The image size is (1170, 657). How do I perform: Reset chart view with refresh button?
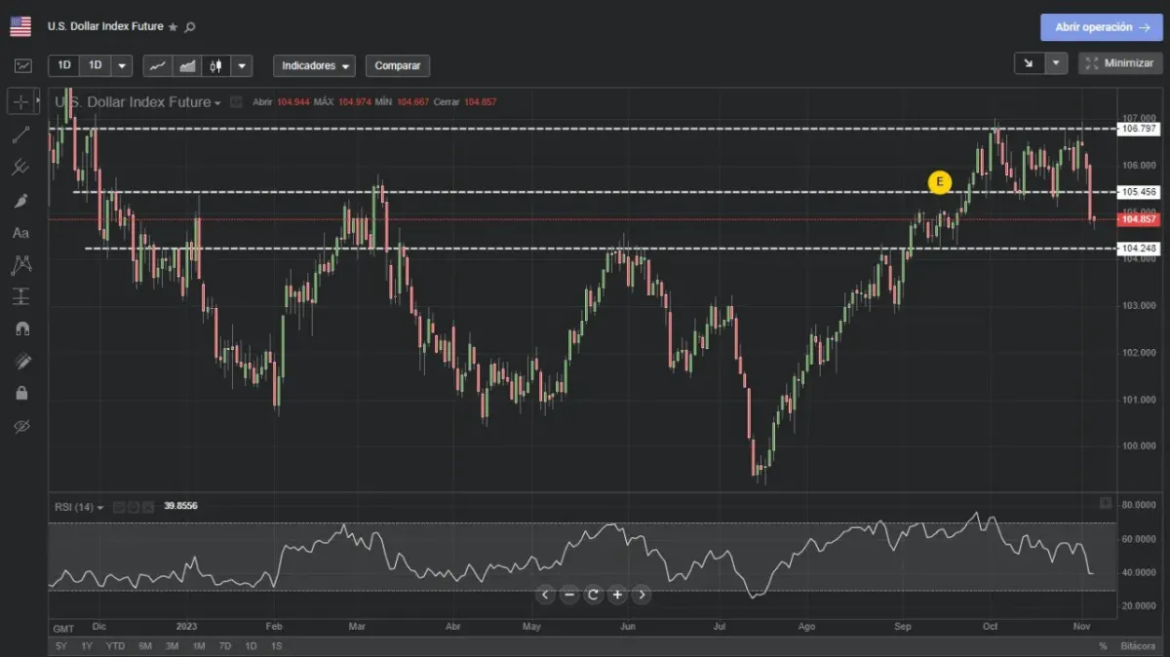click(594, 595)
